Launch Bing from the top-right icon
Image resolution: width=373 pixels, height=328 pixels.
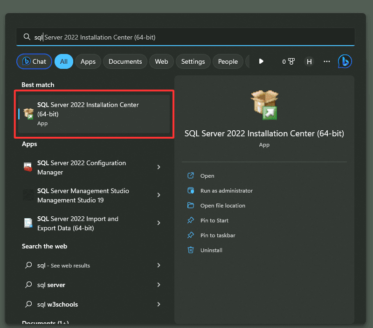(345, 61)
